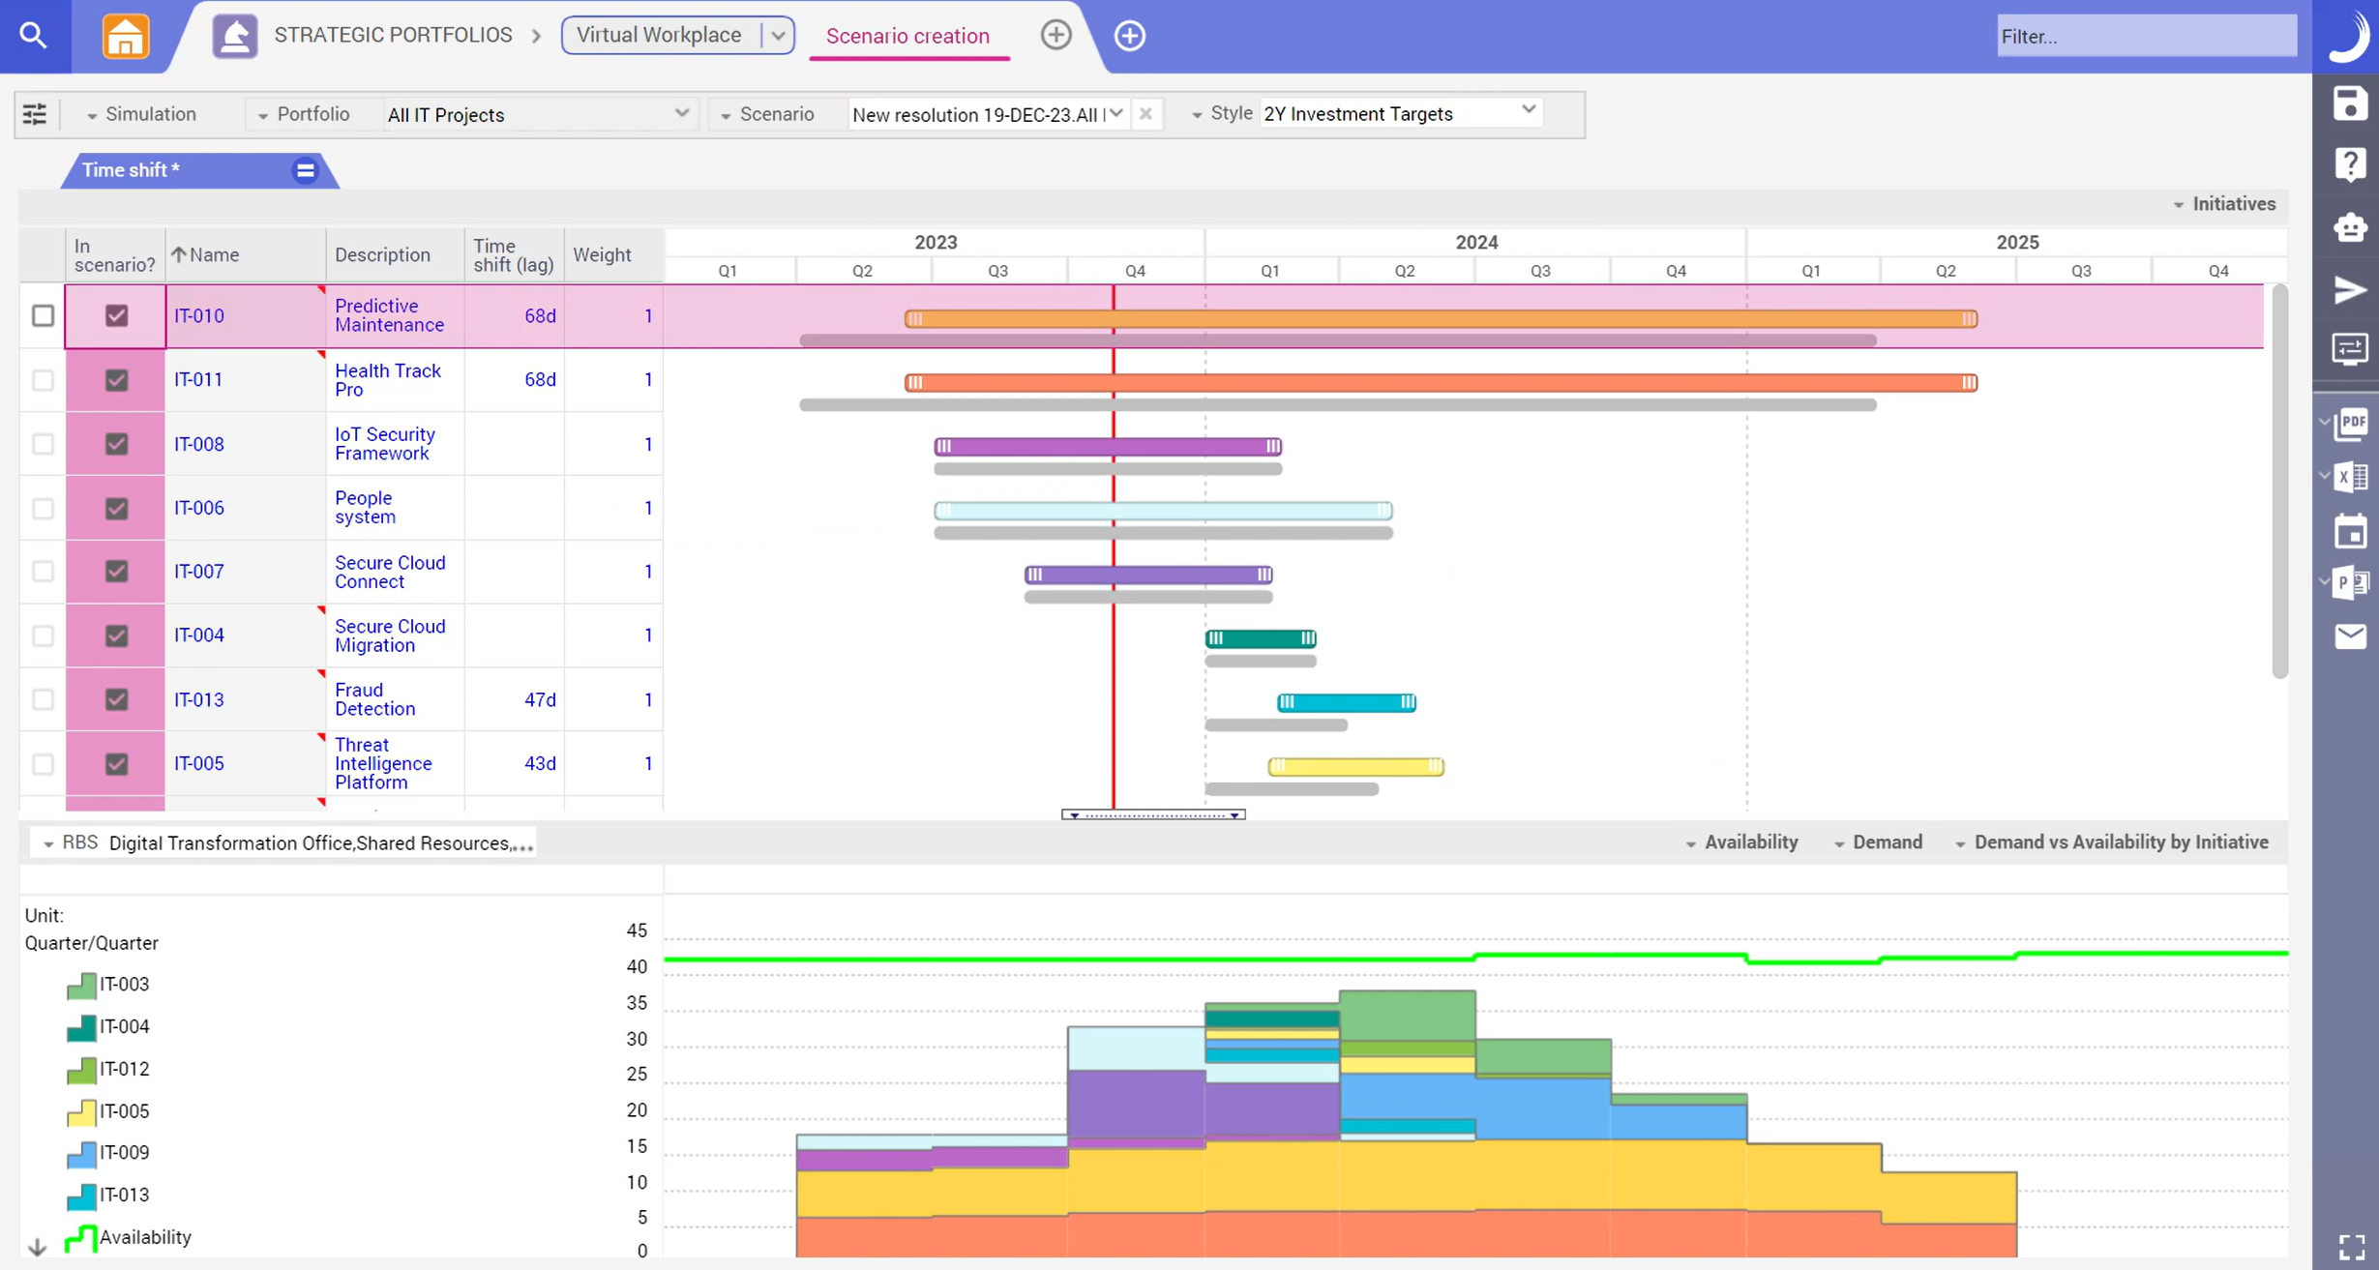Screen dimensions: 2379x1270
Task: Export the view to PDF
Action: pos(2354,423)
